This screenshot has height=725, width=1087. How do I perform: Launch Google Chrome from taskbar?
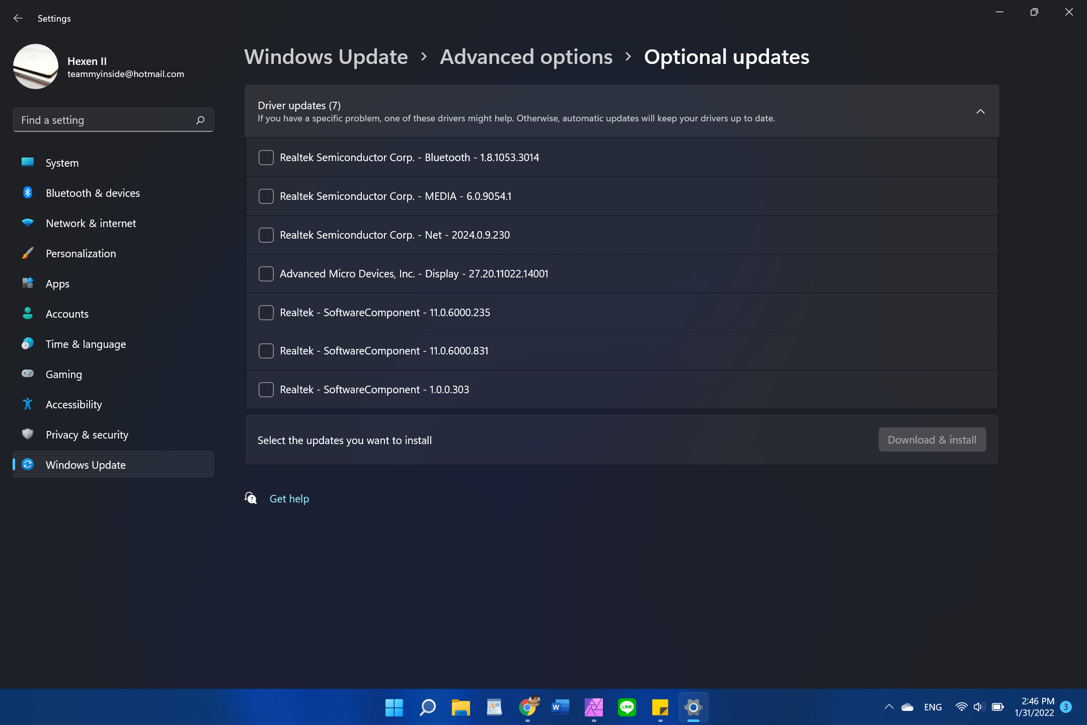[x=527, y=707]
